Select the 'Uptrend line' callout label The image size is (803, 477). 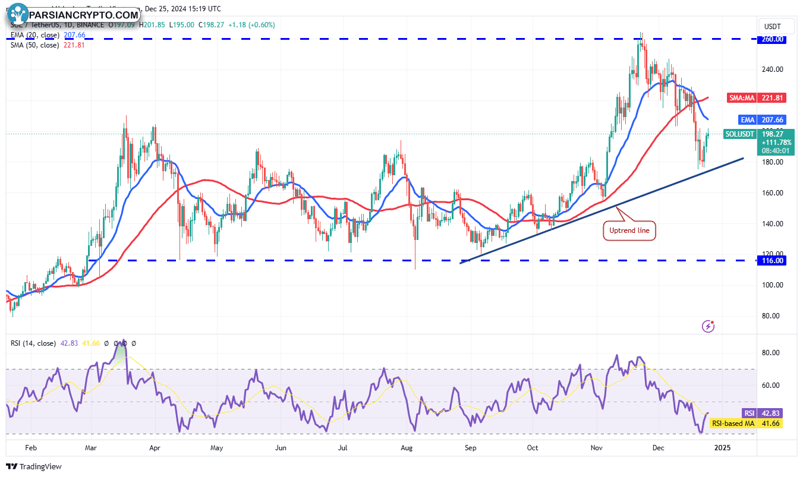[x=629, y=230]
